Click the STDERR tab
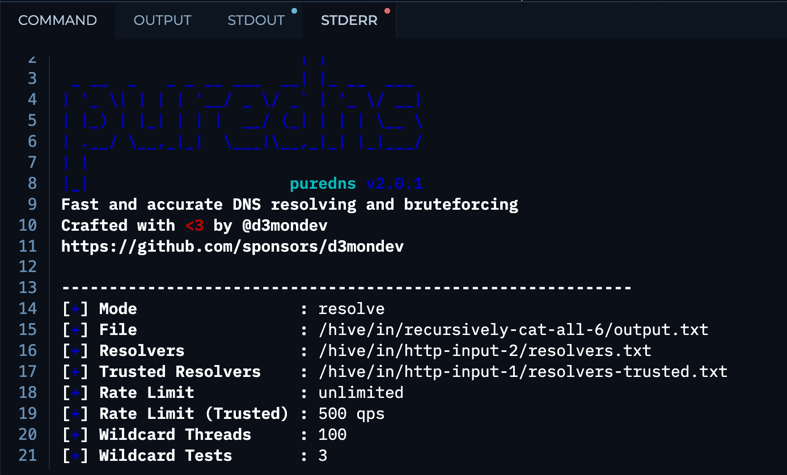The image size is (787, 475). click(349, 20)
